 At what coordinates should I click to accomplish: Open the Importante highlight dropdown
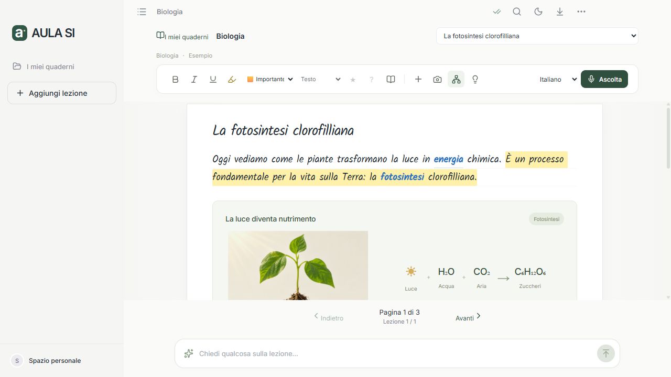(270, 79)
